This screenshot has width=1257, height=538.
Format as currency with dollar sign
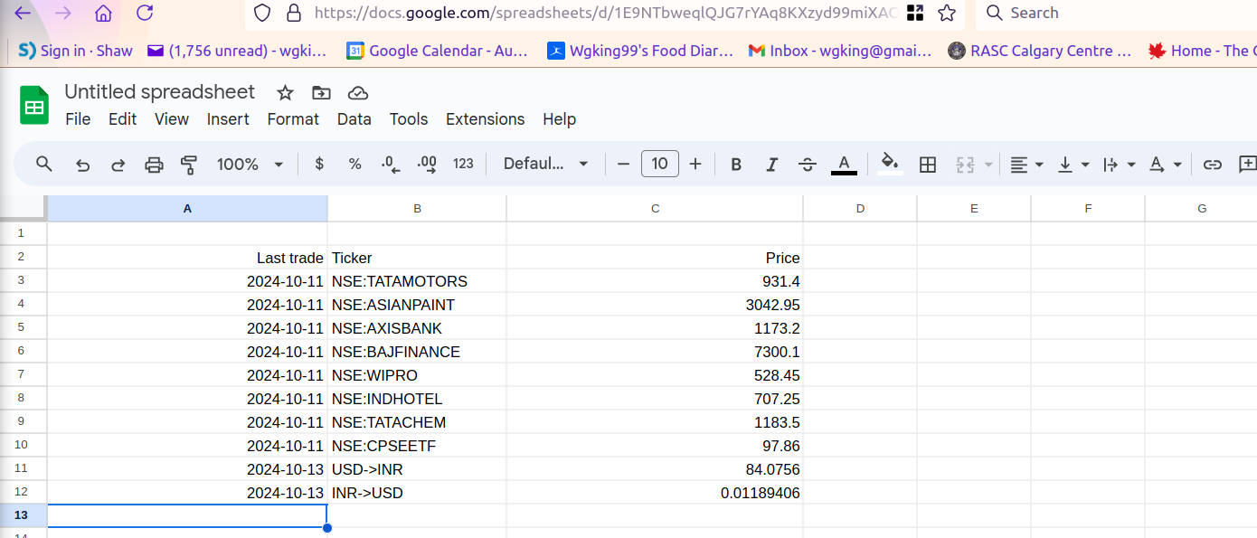click(319, 164)
